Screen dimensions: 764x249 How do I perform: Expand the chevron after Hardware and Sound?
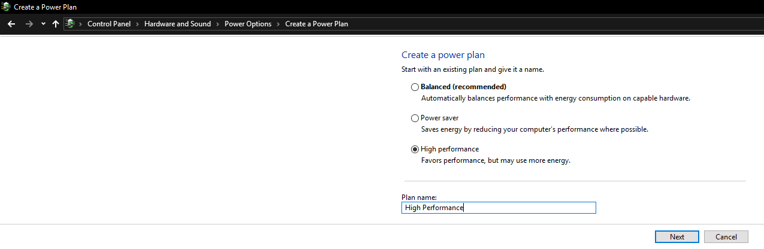[218, 24]
